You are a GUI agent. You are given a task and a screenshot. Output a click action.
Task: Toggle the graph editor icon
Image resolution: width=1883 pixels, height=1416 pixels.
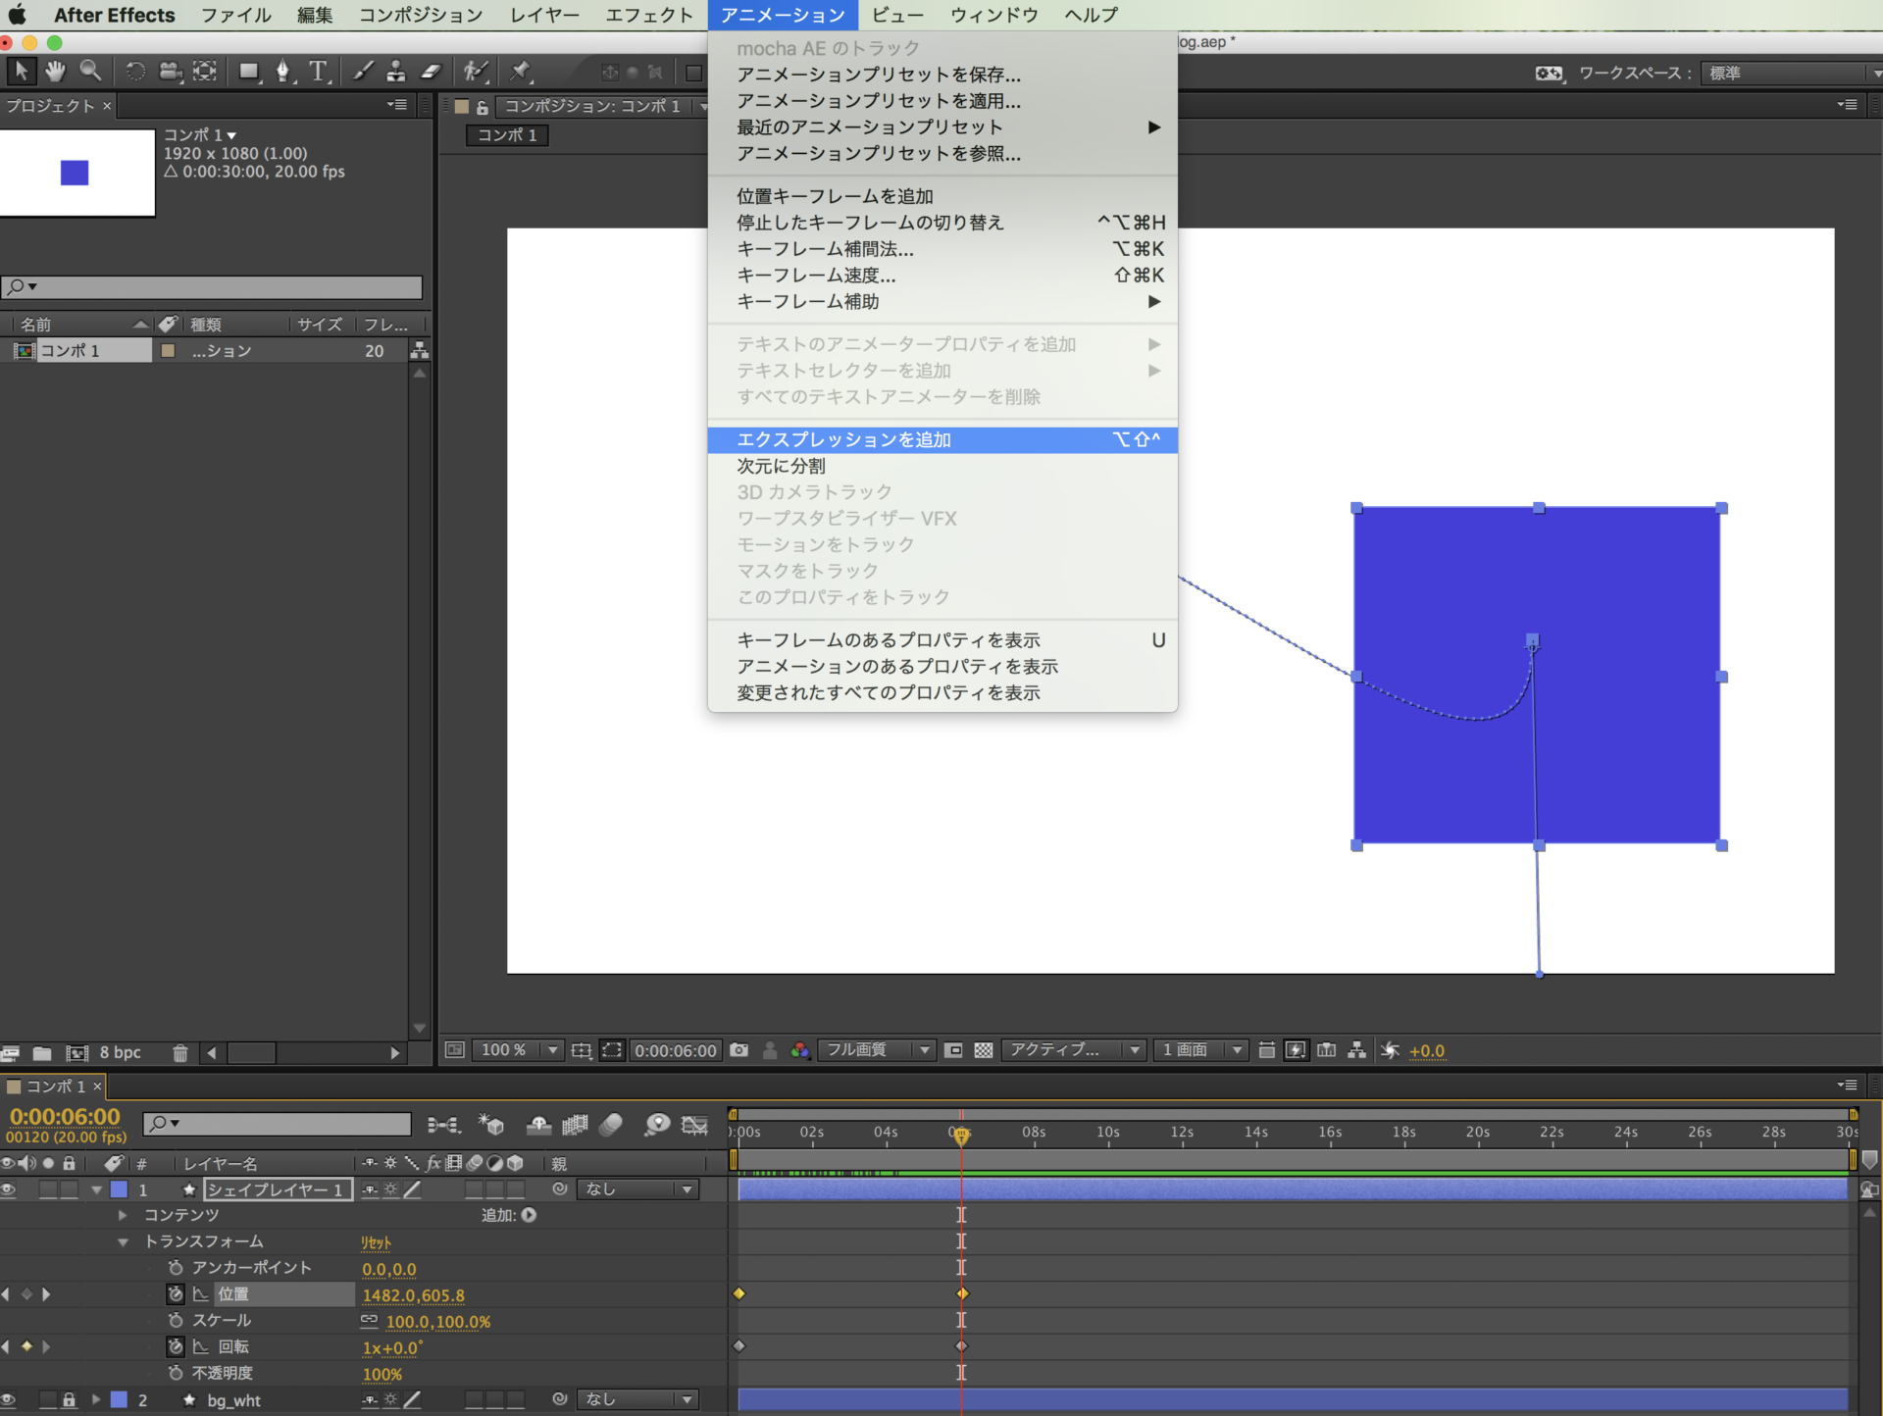[x=695, y=1125]
